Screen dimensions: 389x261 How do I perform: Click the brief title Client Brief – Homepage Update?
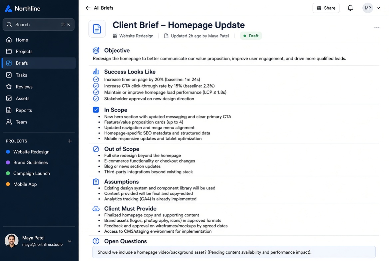179,25
